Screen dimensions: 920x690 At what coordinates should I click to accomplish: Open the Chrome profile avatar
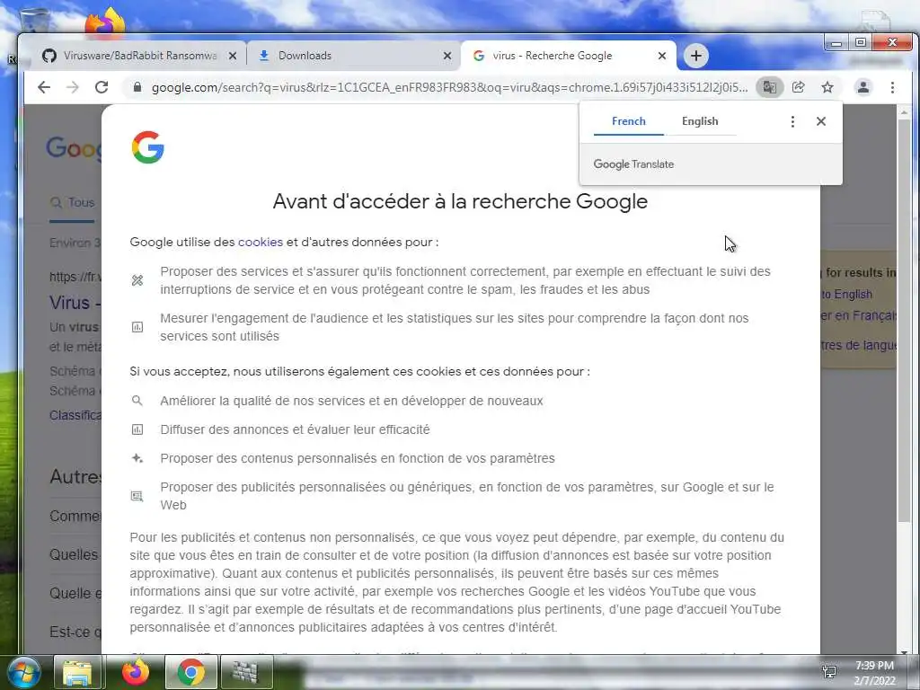[x=863, y=87]
